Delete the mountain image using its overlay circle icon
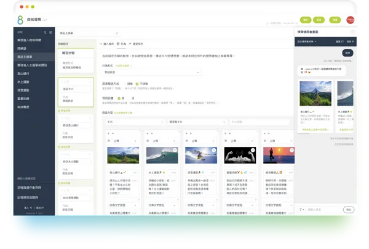Screen dimensions: 369x249 coord(136,150)
